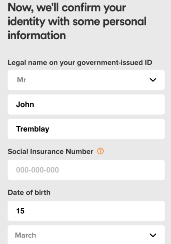This screenshot has height=244, width=171.
Task: Place cursor after 15 in day field
Action: [25, 211]
